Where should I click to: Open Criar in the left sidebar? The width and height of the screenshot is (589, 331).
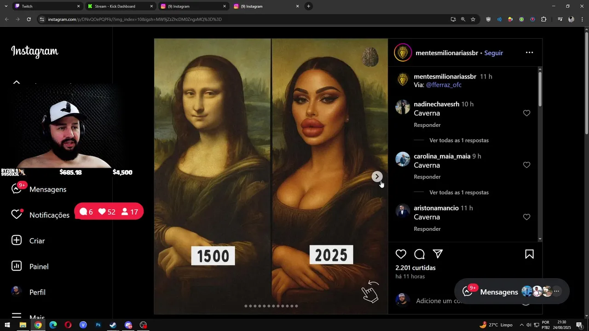[29, 241]
